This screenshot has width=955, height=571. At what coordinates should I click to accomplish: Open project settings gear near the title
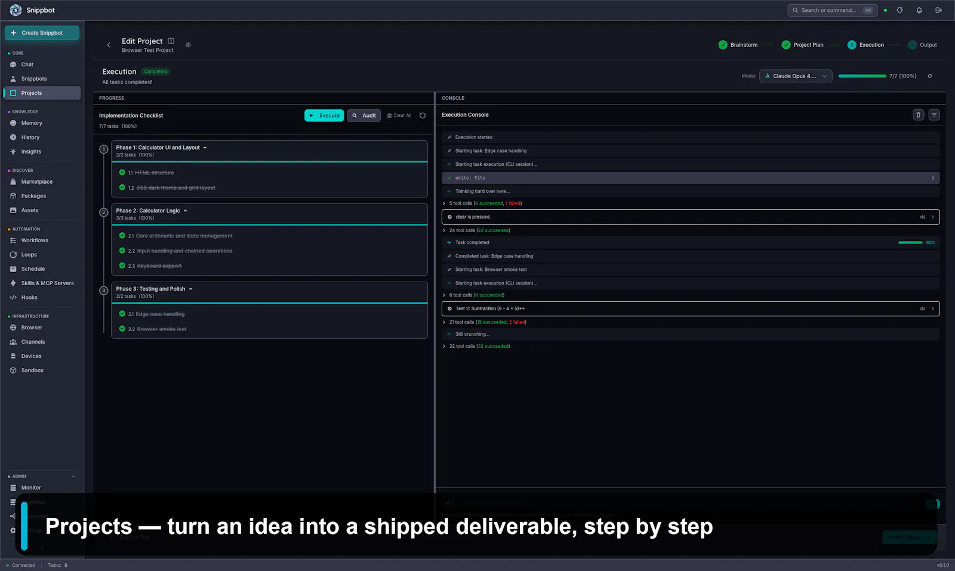[188, 45]
